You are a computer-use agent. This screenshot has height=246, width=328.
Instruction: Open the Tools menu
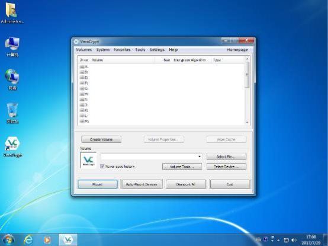coord(140,50)
